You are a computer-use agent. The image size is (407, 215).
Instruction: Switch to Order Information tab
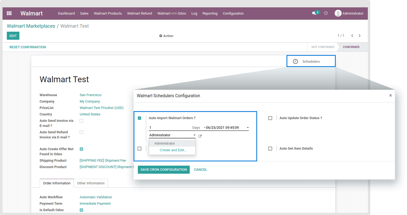(57, 183)
